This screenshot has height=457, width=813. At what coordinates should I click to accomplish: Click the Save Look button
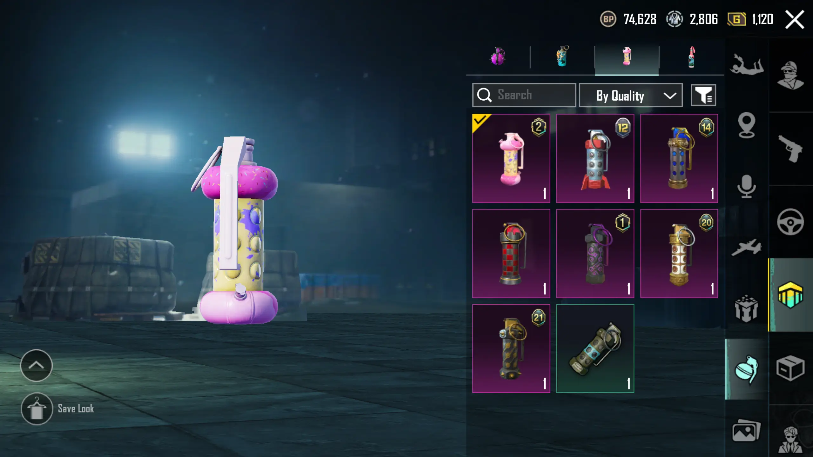click(x=57, y=409)
